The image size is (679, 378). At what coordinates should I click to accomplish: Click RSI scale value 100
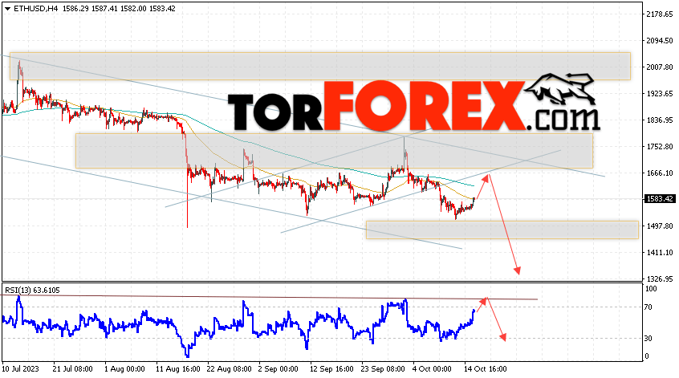[651, 289]
